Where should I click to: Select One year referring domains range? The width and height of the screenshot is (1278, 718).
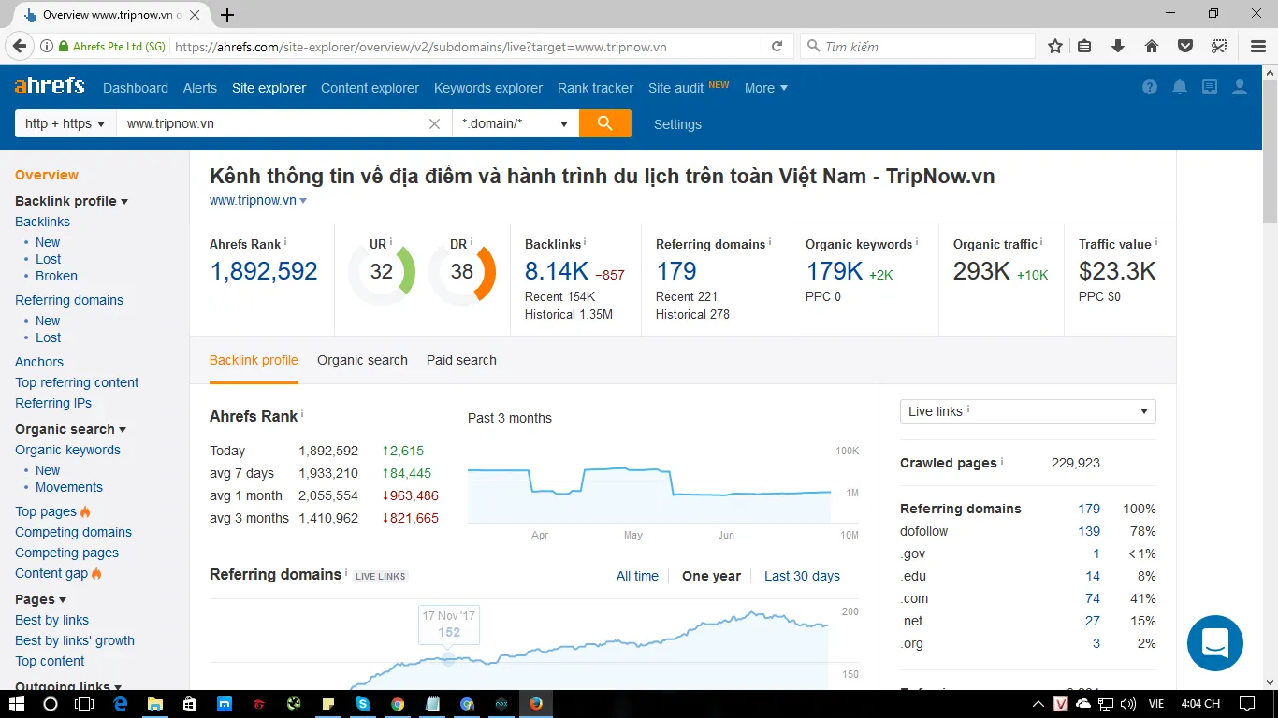711,576
